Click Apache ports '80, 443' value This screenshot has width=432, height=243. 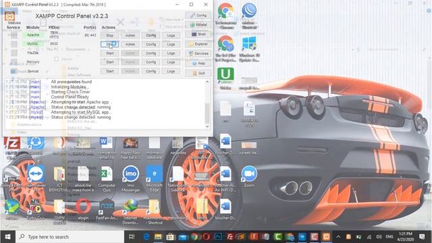click(x=90, y=35)
